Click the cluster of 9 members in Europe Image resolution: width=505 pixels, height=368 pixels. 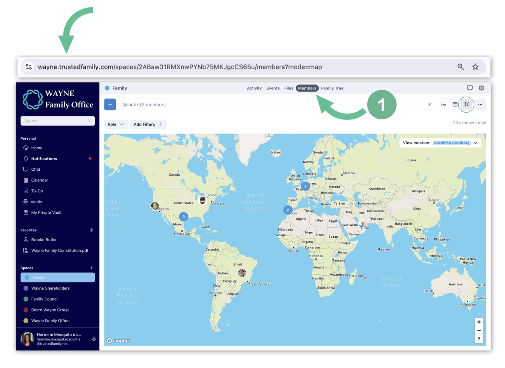[x=305, y=186]
